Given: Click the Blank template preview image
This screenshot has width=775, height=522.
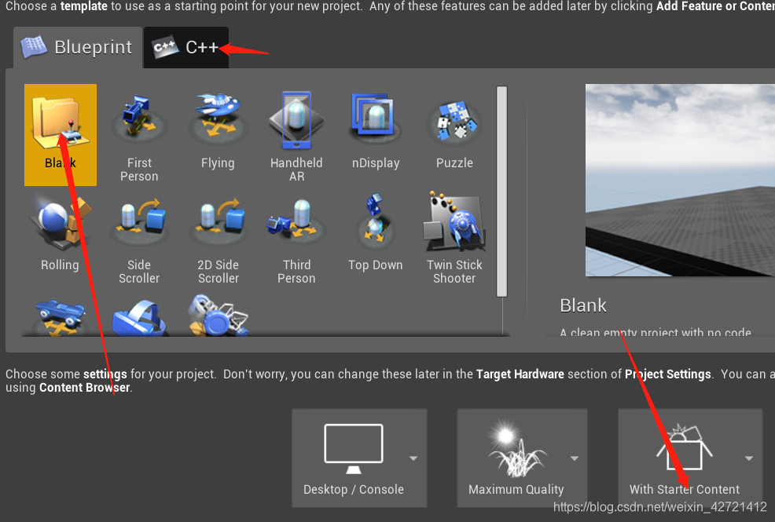Looking at the screenshot, I should 680,180.
